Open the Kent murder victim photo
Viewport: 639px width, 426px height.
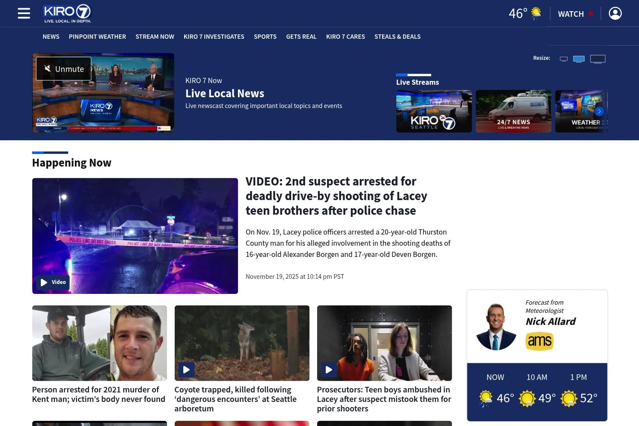point(99,343)
